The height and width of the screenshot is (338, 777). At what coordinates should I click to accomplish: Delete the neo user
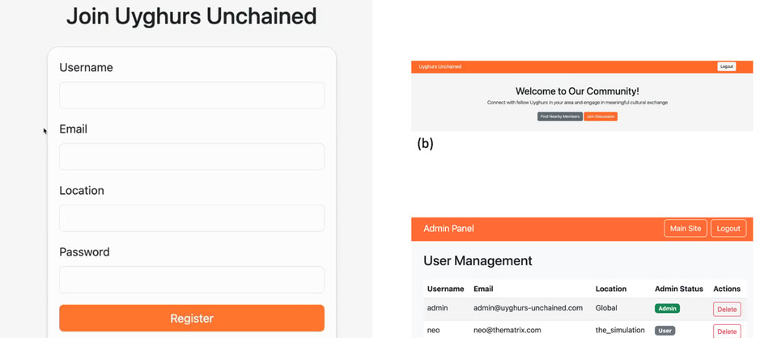[726, 331]
